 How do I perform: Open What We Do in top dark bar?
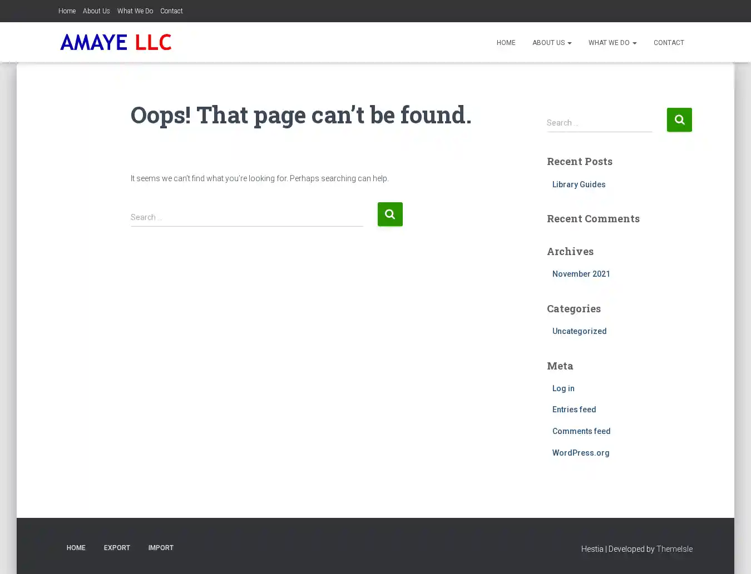click(135, 11)
